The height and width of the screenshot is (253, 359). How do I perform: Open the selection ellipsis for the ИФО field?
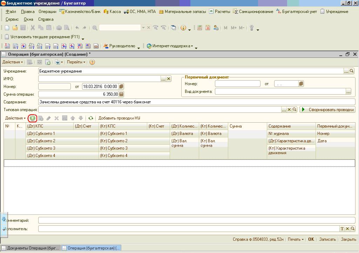pos(163,79)
